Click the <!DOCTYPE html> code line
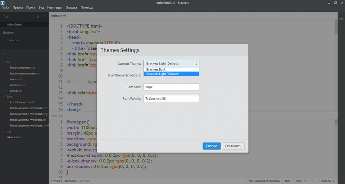Image resolution: width=345 pixels, height=184 pixels. point(85,26)
